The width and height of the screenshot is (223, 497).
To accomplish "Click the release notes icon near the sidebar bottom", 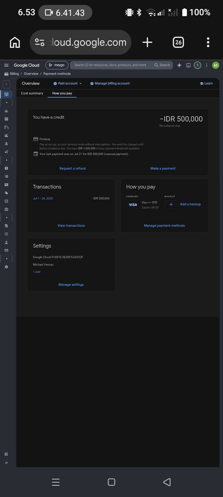I will point(7,454).
